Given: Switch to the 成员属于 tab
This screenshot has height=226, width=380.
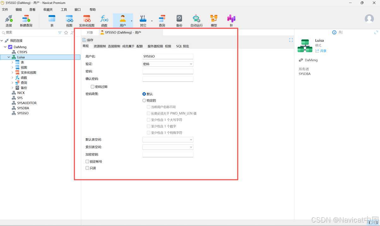Looking at the screenshot, I should pos(128,46).
